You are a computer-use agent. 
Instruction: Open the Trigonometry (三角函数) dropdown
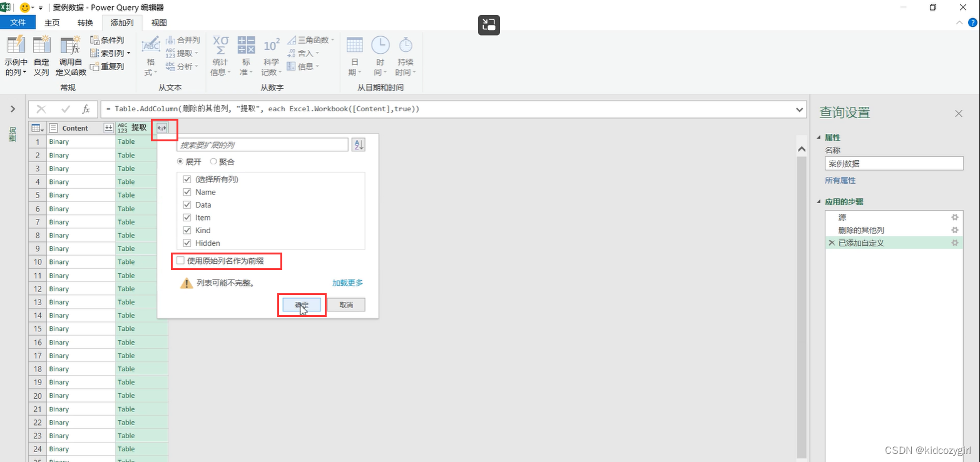point(332,40)
